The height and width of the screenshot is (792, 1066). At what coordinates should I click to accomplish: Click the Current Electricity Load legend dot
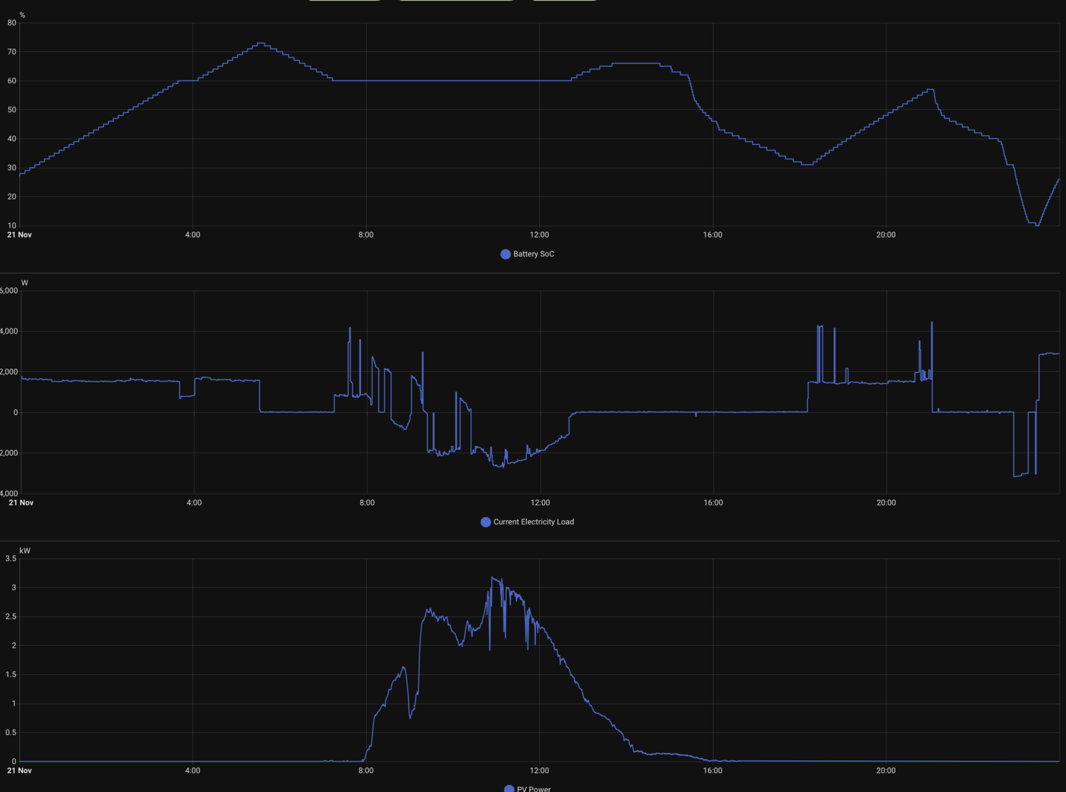pos(485,522)
